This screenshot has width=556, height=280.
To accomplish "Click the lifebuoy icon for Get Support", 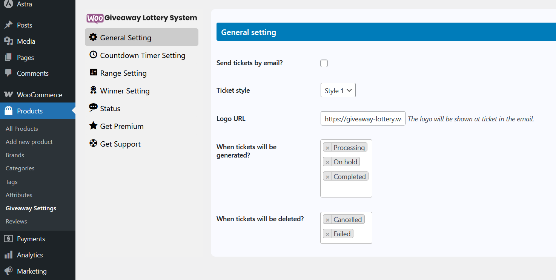I will (93, 144).
